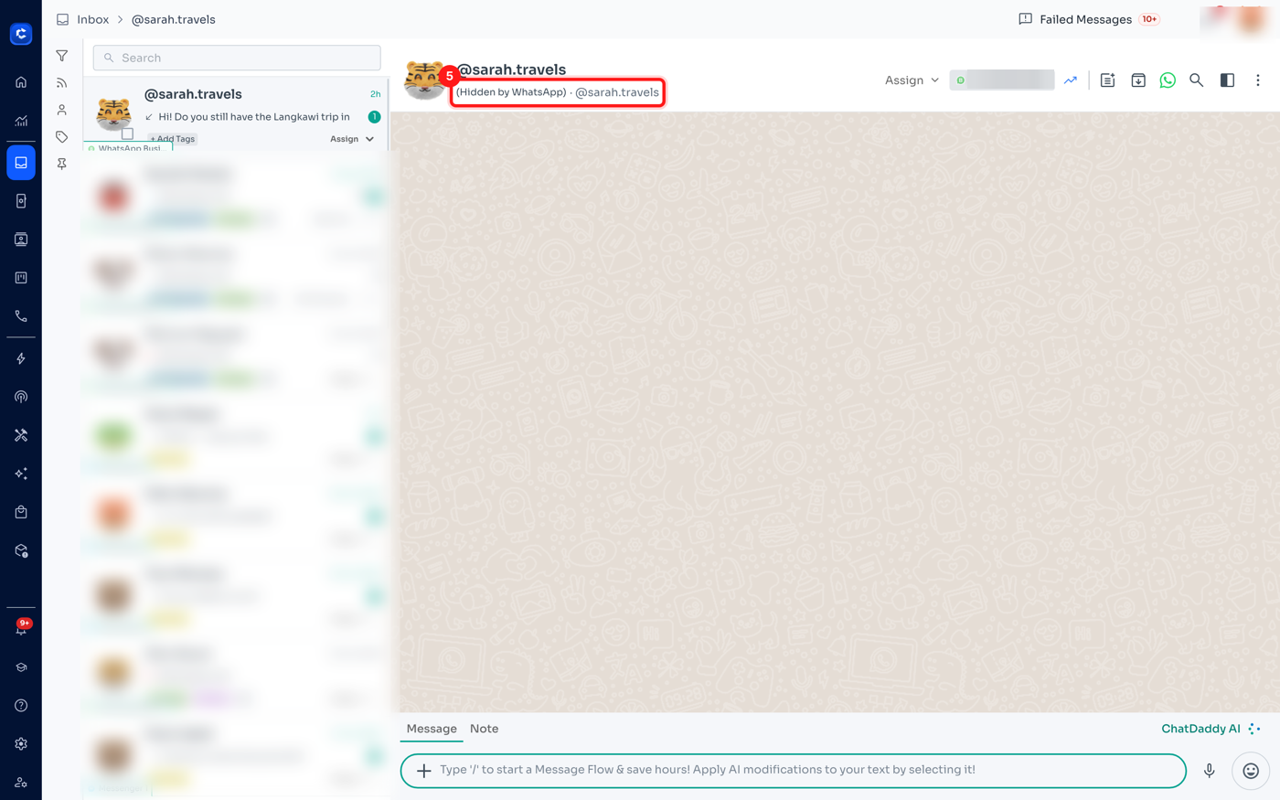Screen dimensions: 1280x800
Task: Focus the chat Search input field
Action: coord(237,58)
